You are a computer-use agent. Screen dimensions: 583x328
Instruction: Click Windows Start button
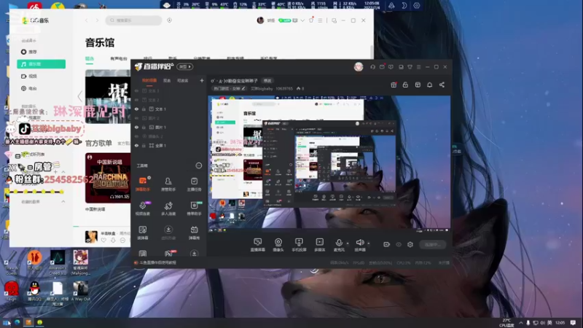pyautogui.click(x=7, y=322)
